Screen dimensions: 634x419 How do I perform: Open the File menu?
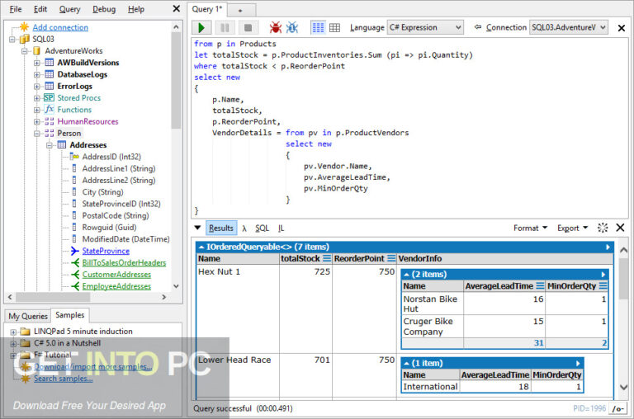16,9
